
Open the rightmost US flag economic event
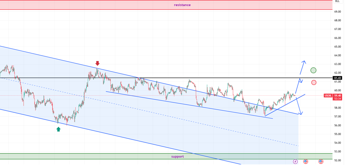click(x=321, y=161)
